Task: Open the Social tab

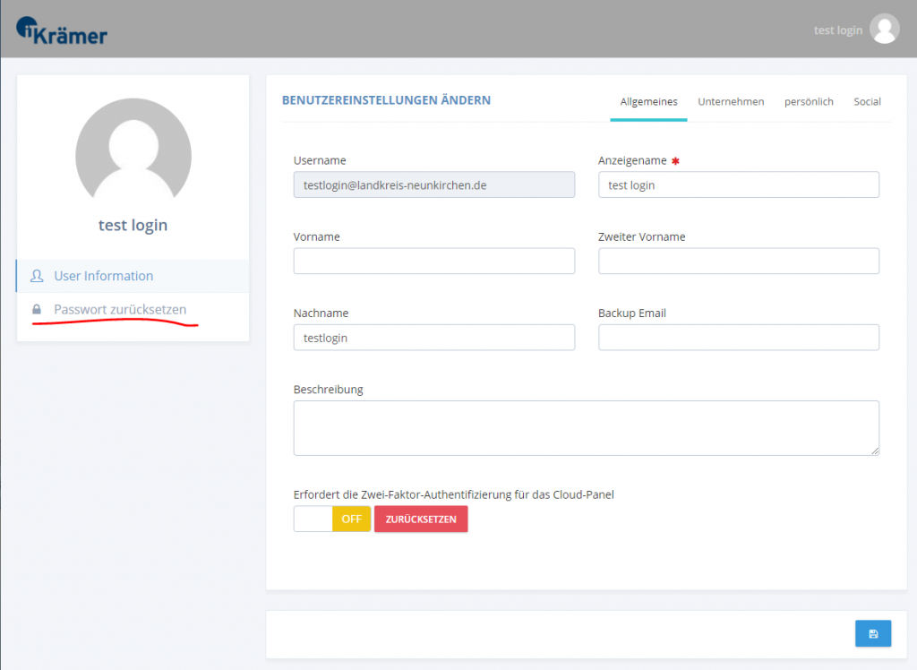Action: (867, 102)
